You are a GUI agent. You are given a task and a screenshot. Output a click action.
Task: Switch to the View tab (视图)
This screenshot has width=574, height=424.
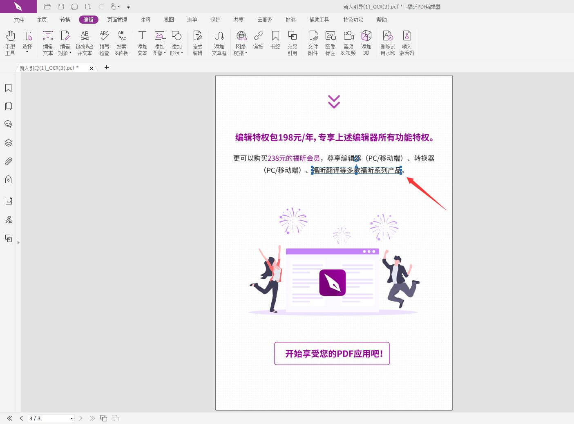pos(169,20)
